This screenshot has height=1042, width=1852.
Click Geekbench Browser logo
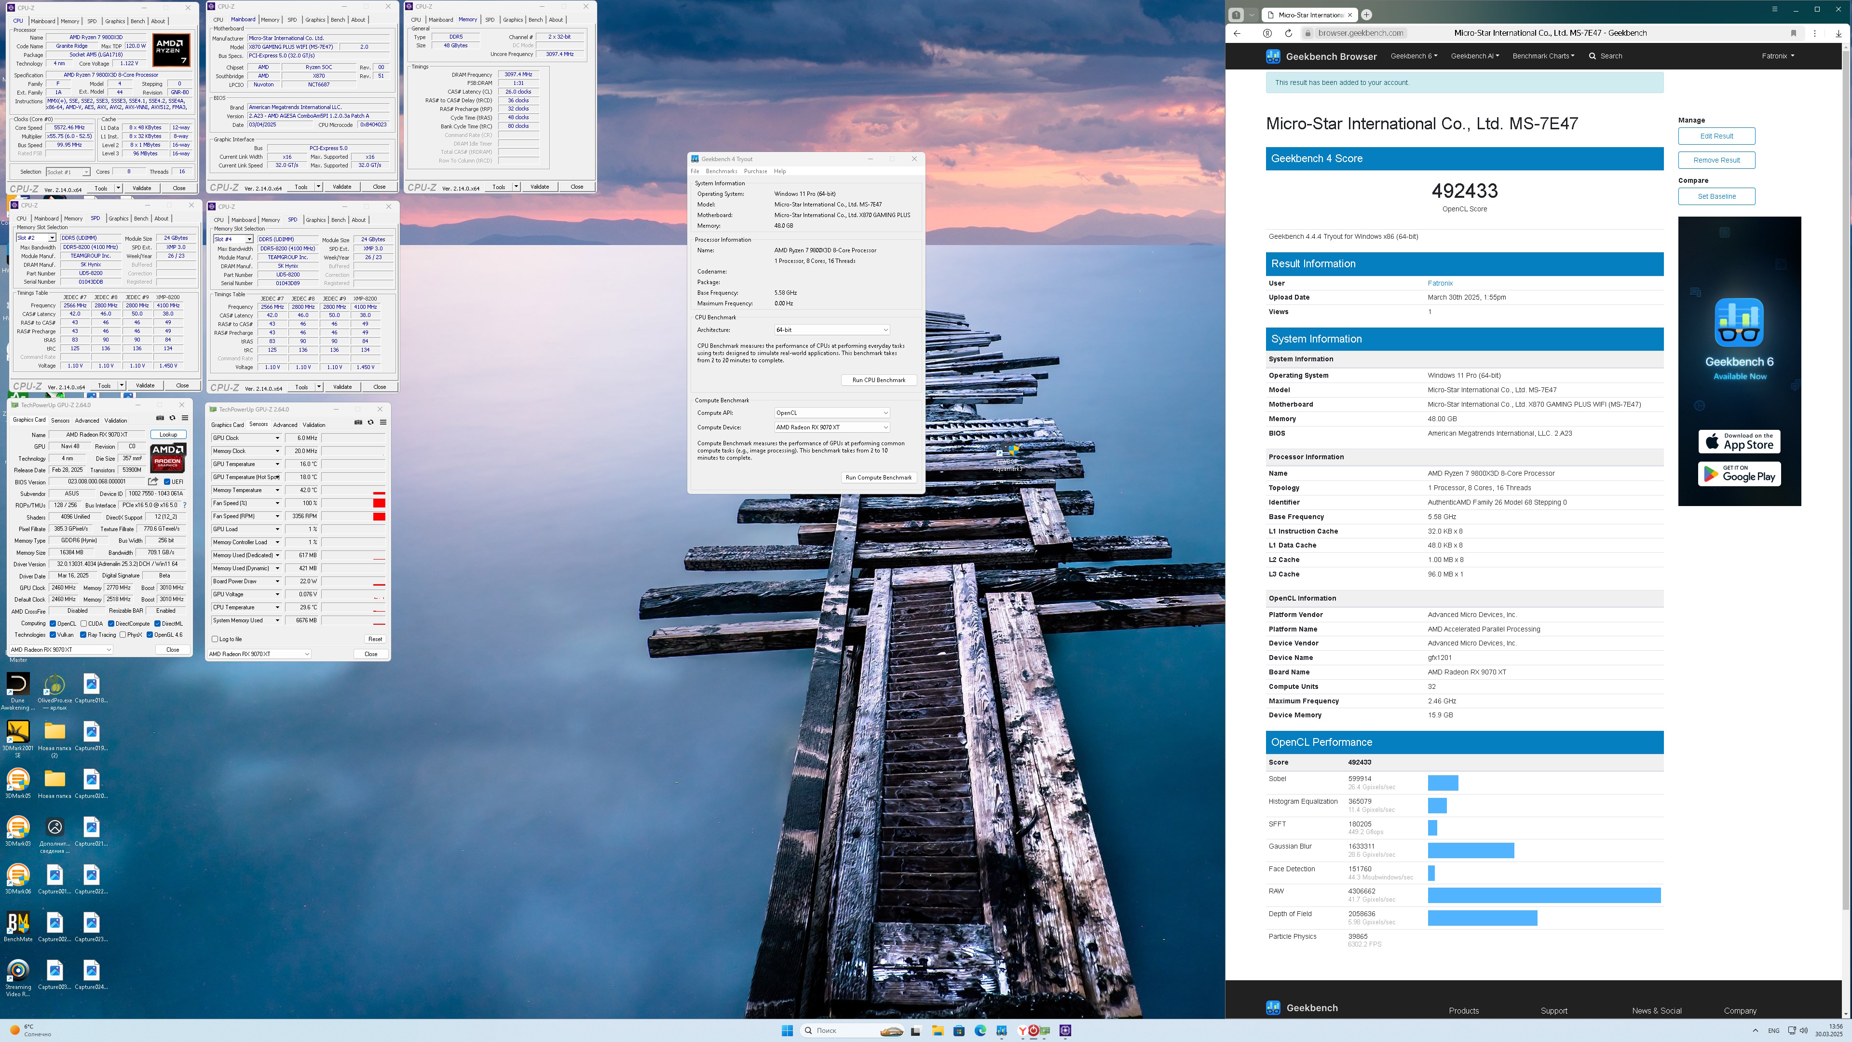point(1321,56)
